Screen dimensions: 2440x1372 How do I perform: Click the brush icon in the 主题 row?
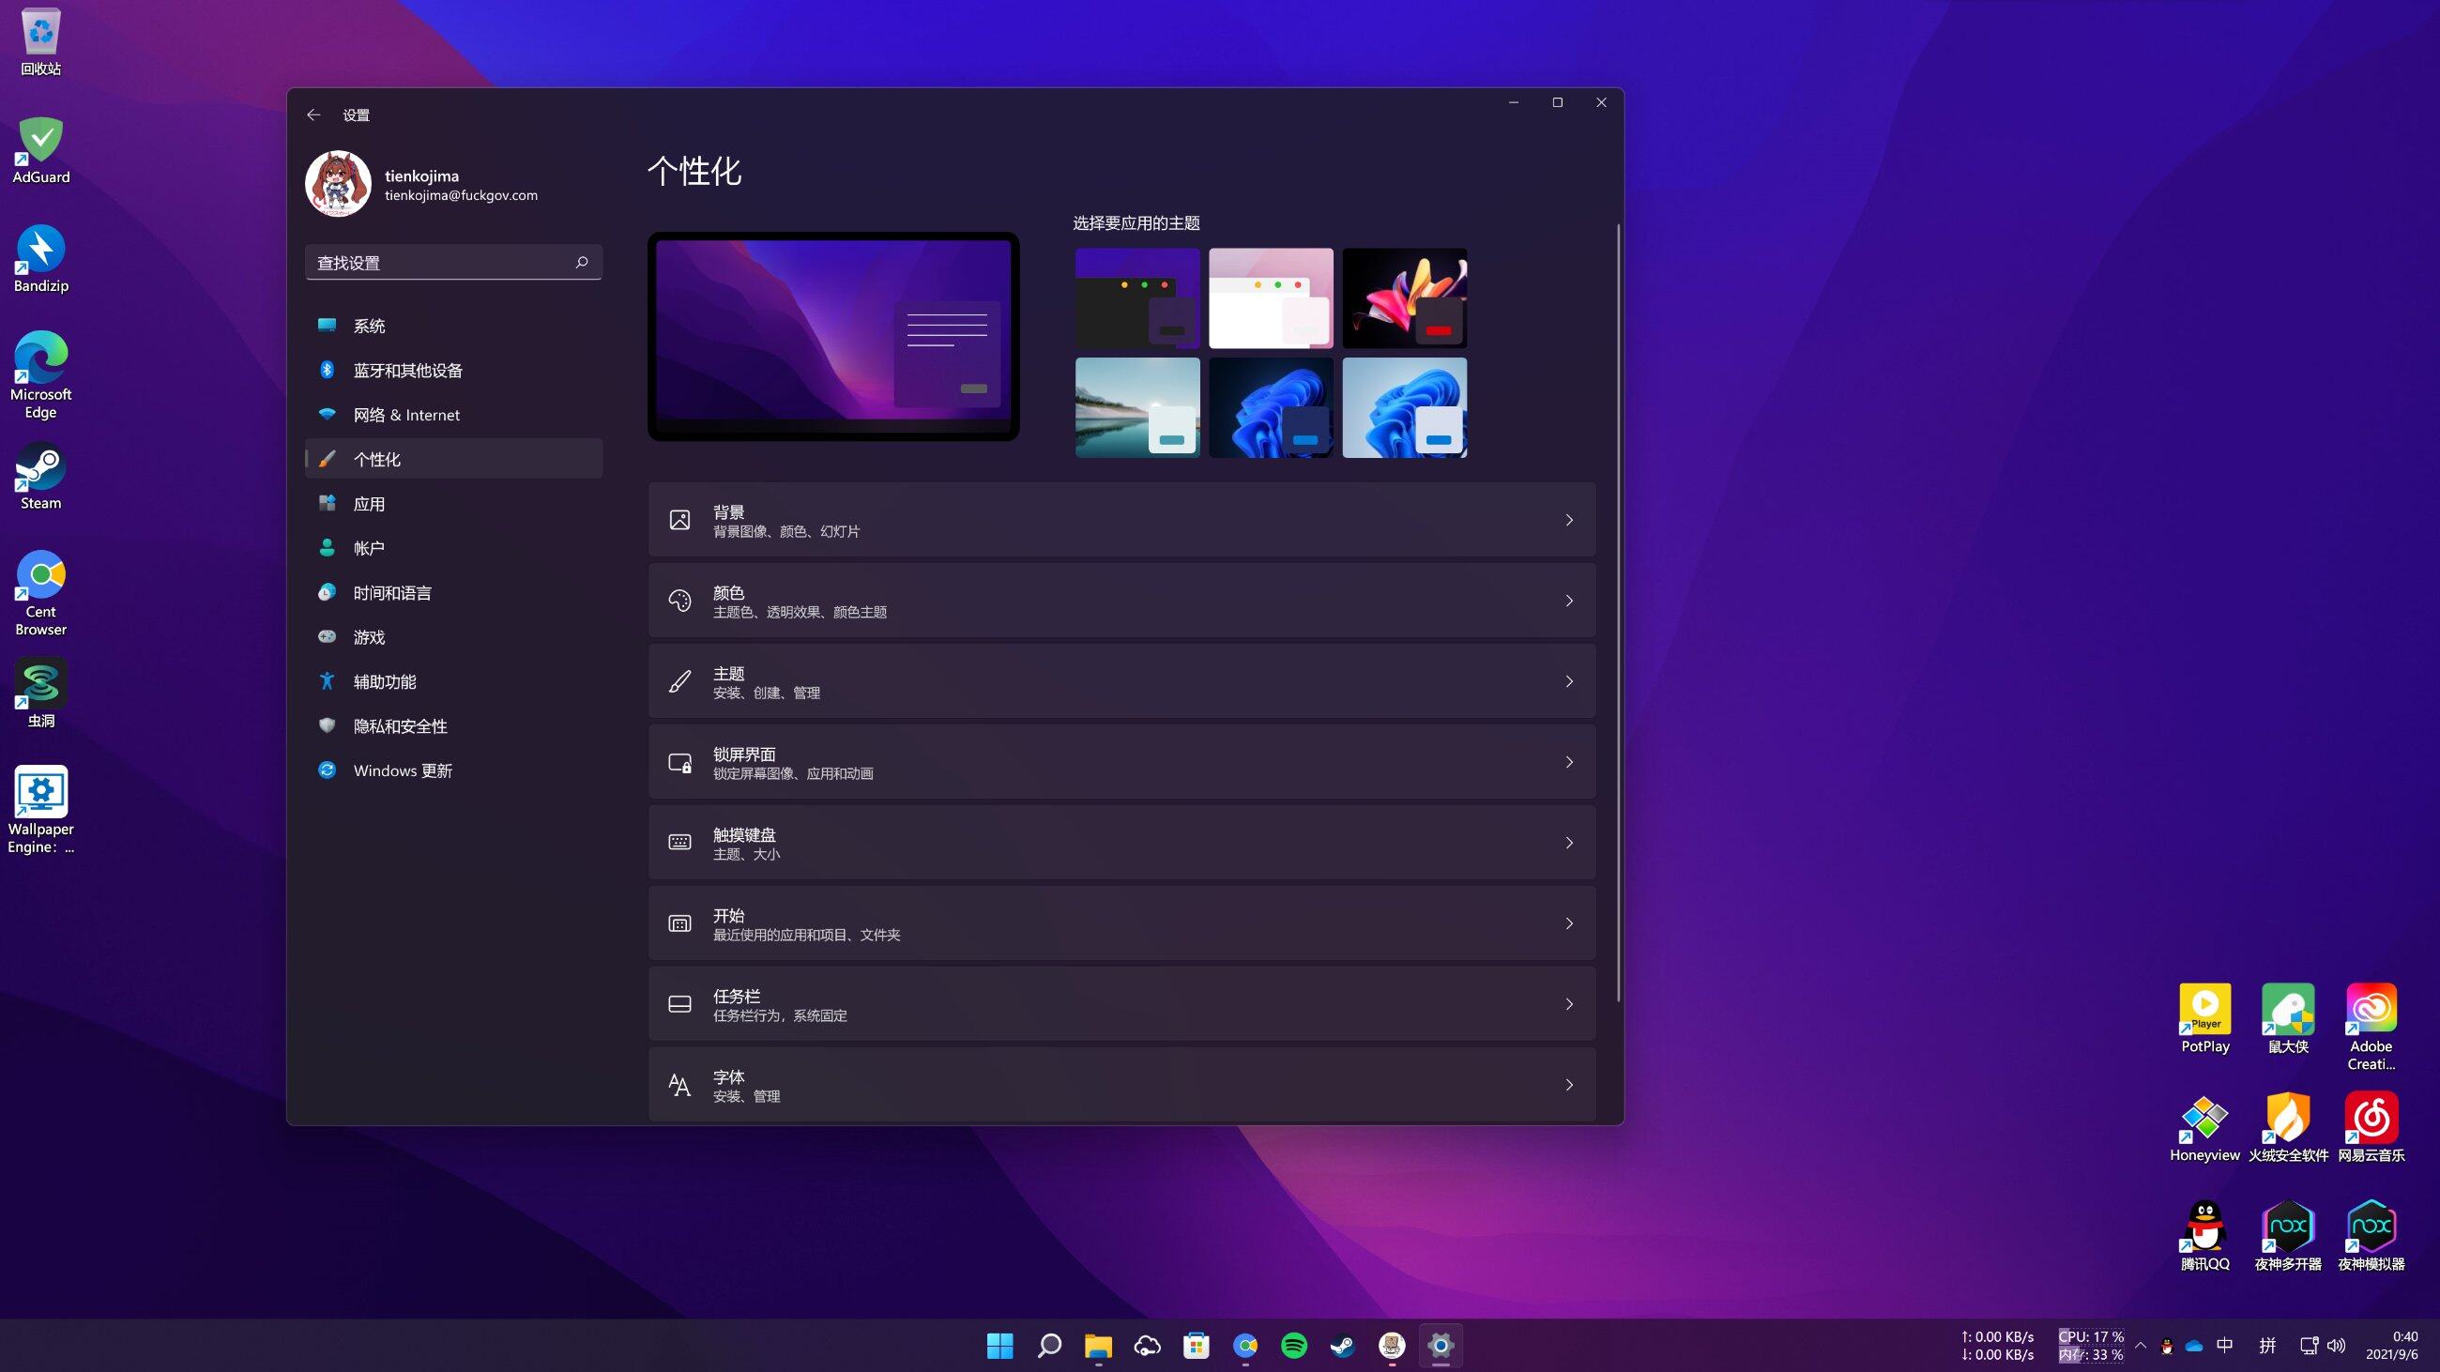(680, 680)
